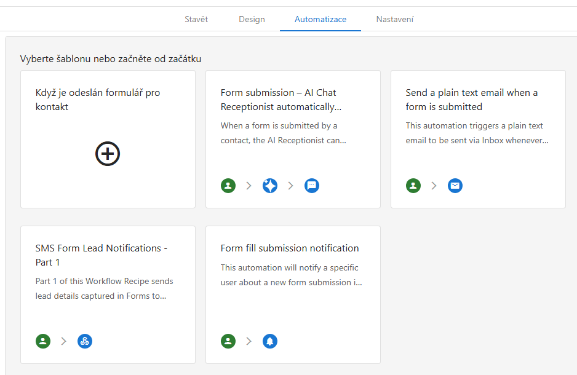Switch to the Stavět tab
This screenshot has height=375, width=577.
[196, 19]
